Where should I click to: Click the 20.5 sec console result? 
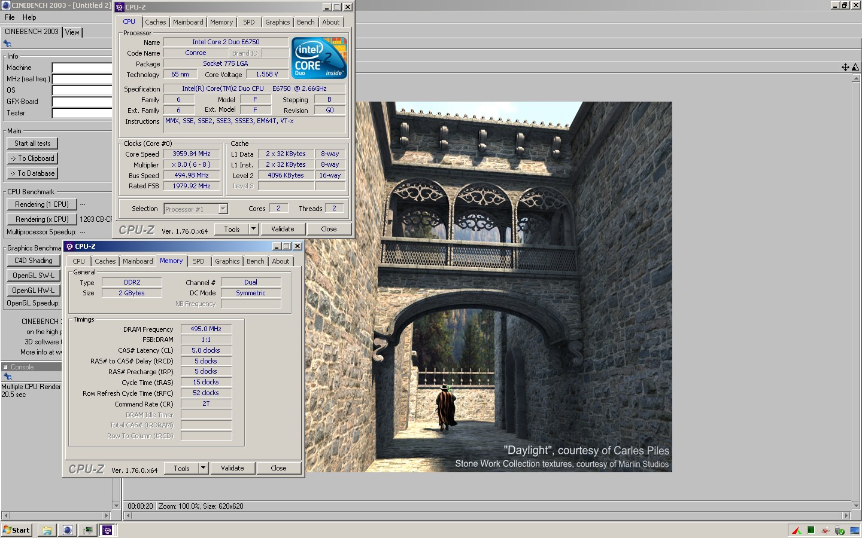click(13, 395)
